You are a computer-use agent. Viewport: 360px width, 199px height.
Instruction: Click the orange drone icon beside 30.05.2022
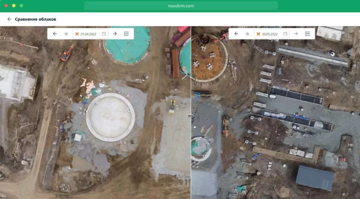click(x=258, y=34)
